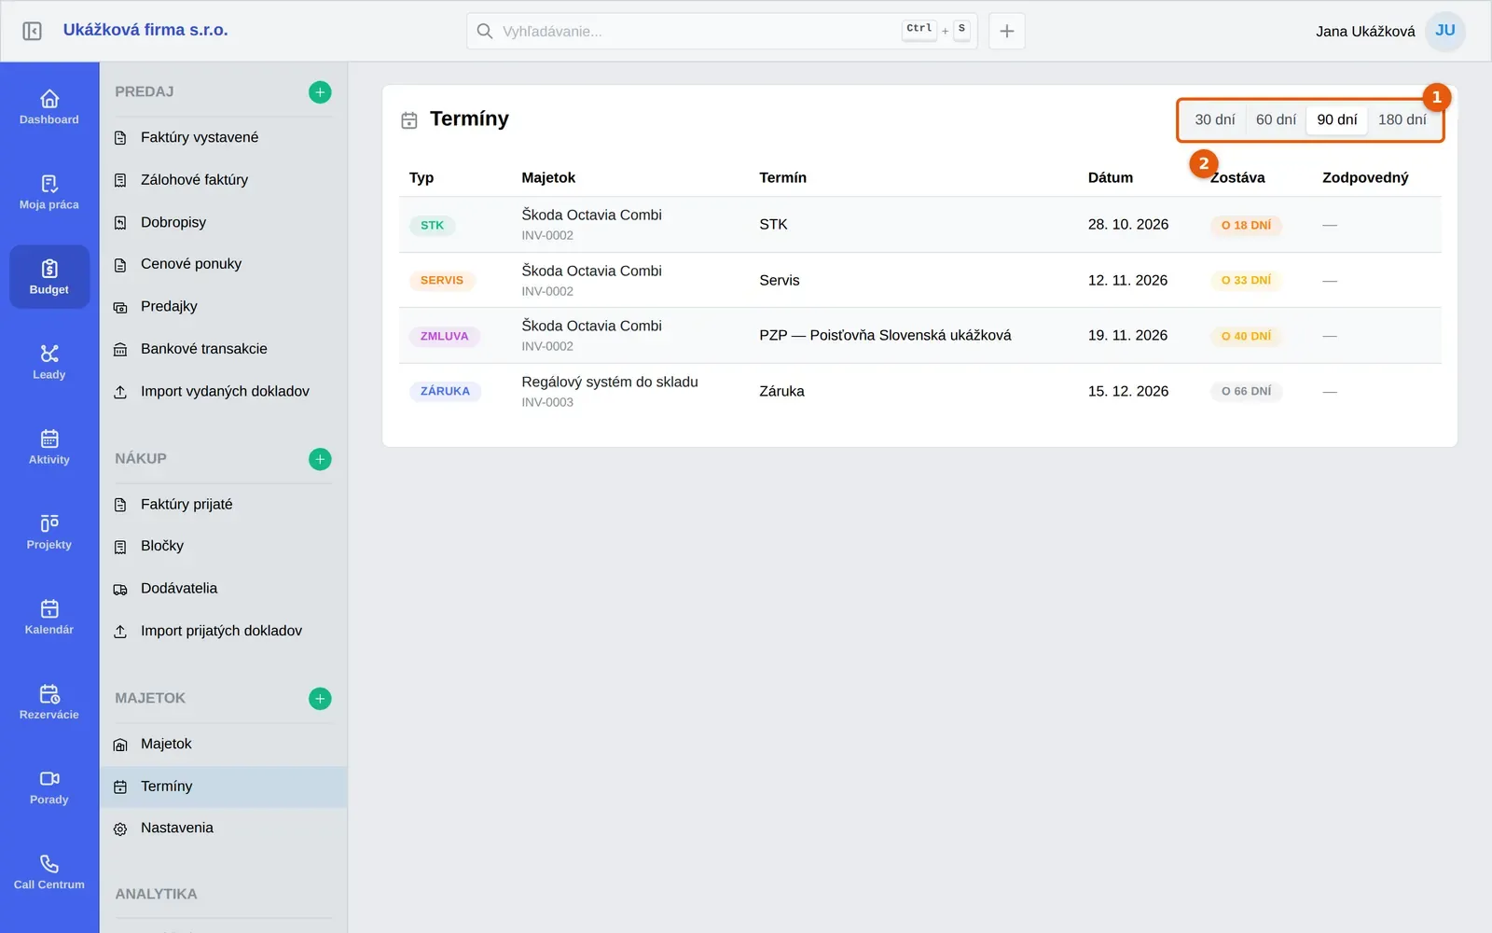Open the Dashboard section
The width and height of the screenshot is (1492, 933).
coord(49,106)
